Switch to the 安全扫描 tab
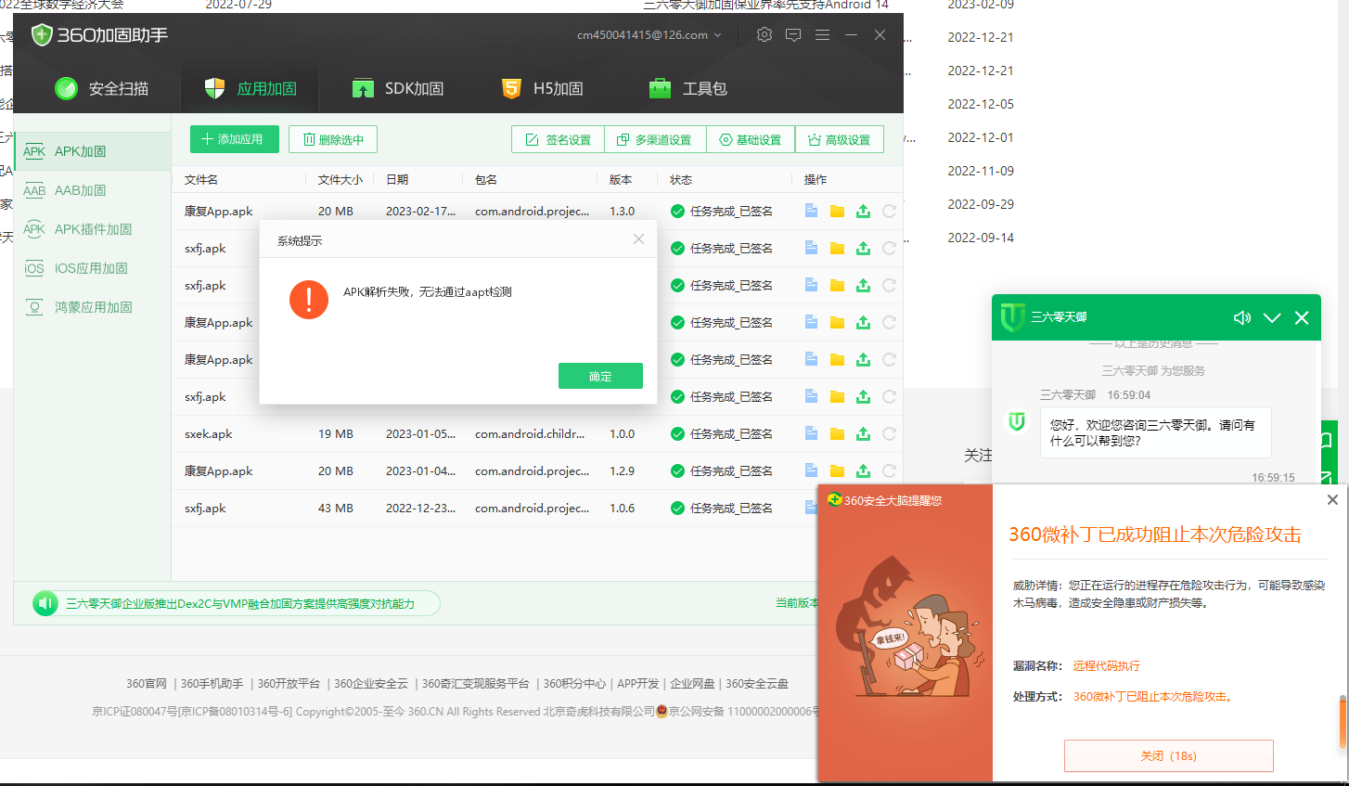Screen dimensions: 1349x786 (x=102, y=88)
